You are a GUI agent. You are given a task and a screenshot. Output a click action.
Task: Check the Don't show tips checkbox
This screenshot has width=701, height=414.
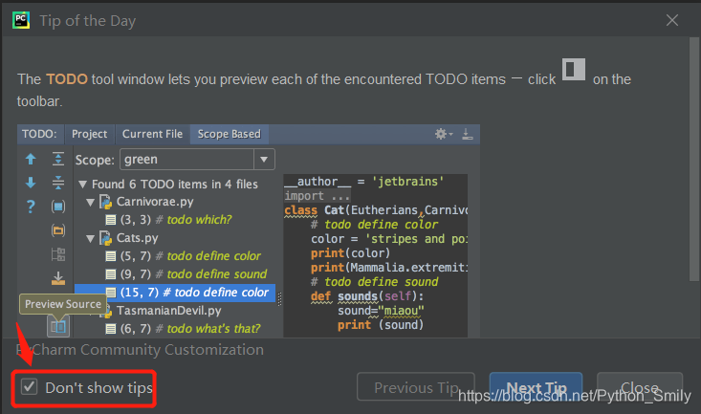tap(30, 386)
